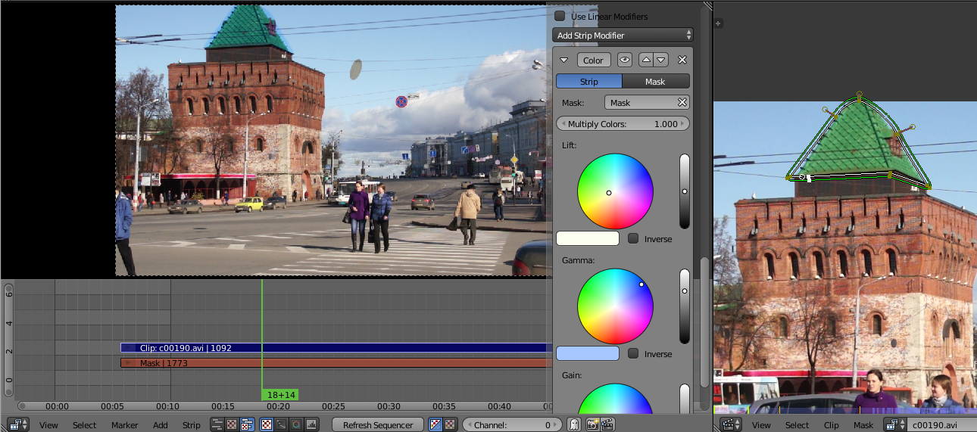This screenshot has width=977, height=432.
Task: Open mask datablock browser next to c00190.avi
Action: pos(894,424)
